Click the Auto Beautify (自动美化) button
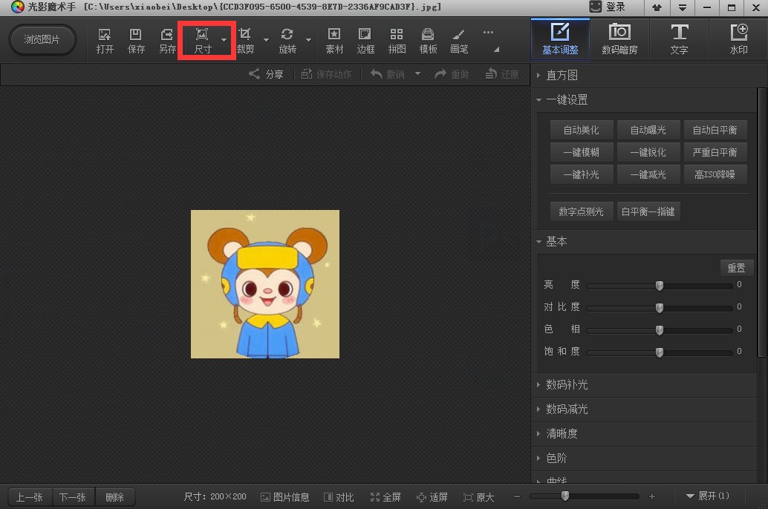 click(581, 130)
